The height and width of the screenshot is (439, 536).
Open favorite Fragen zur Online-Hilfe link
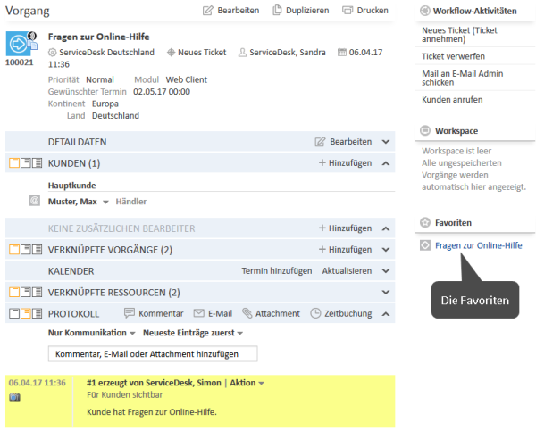478,245
